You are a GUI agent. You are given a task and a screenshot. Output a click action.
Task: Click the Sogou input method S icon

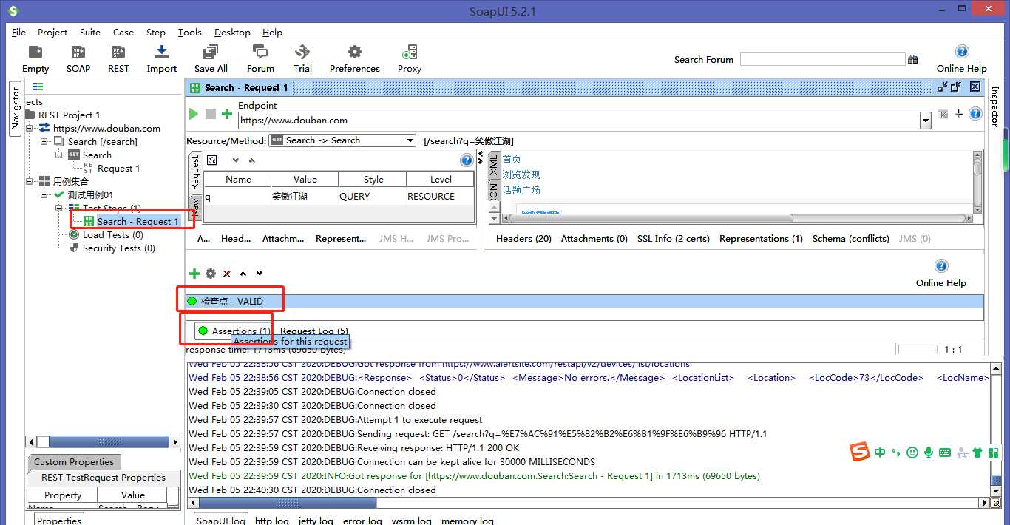pyautogui.click(x=859, y=452)
